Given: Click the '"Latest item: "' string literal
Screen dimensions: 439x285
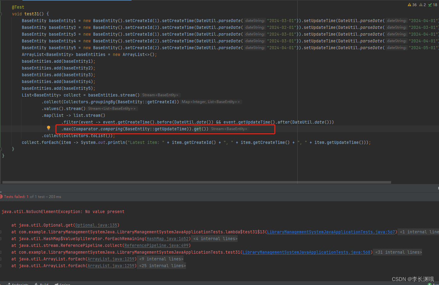Looking at the screenshot, I should point(146,142).
